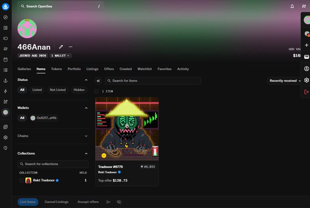The image size is (310, 208).
Task: Open the Rekt Tradooor collection link on card
Action: pyautogui.click(x=107, y=172)
